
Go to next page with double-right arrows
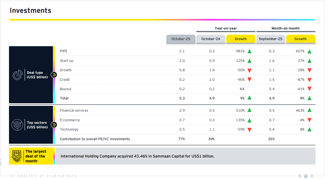pyautogui.click(x=312, y=176)
